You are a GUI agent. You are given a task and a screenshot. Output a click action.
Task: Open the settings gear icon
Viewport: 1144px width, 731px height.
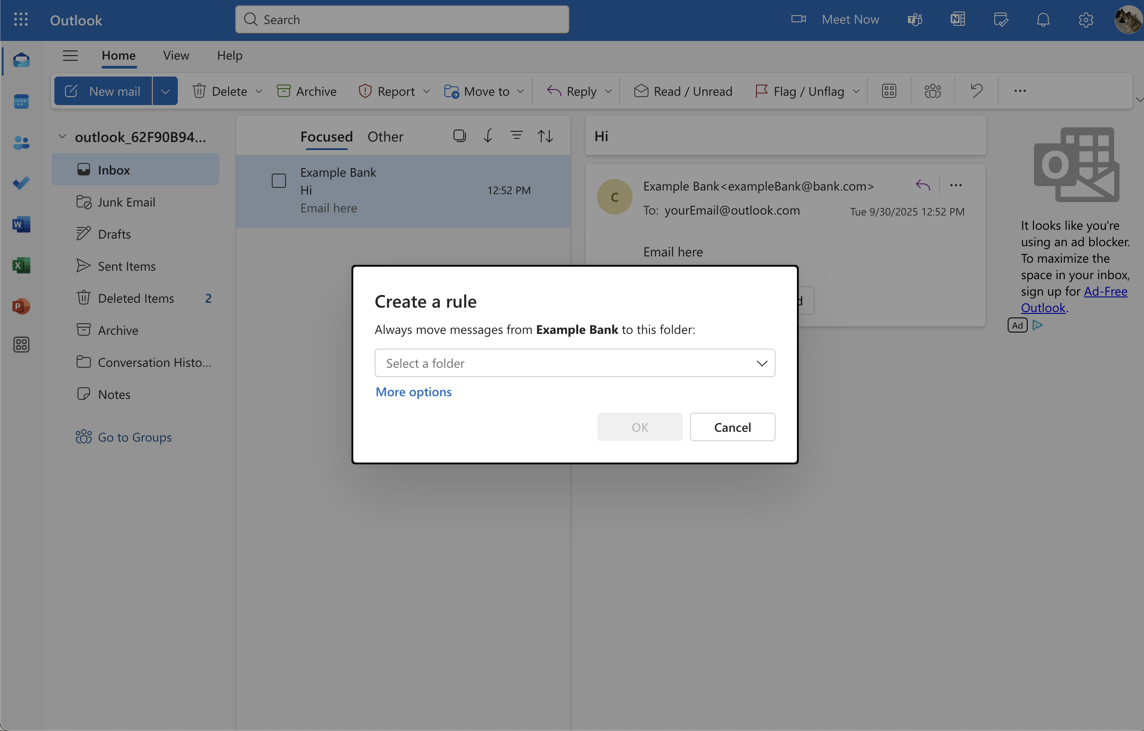pos(1086,20)
